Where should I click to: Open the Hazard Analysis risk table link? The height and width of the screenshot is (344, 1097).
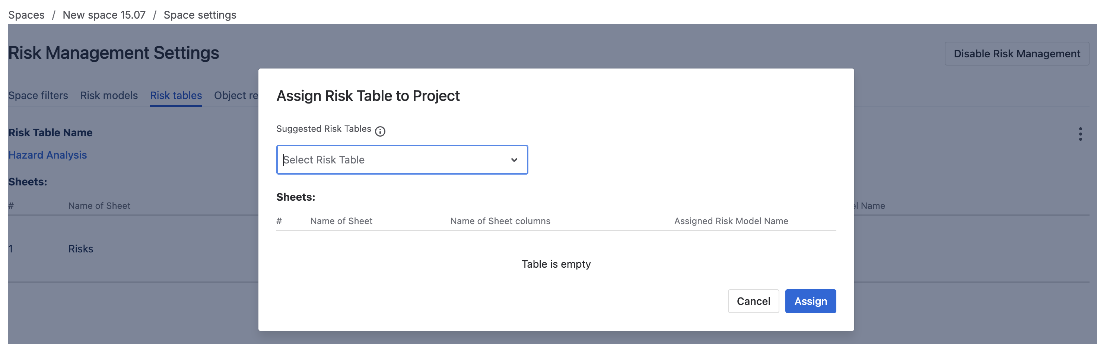tap(48, 155)
